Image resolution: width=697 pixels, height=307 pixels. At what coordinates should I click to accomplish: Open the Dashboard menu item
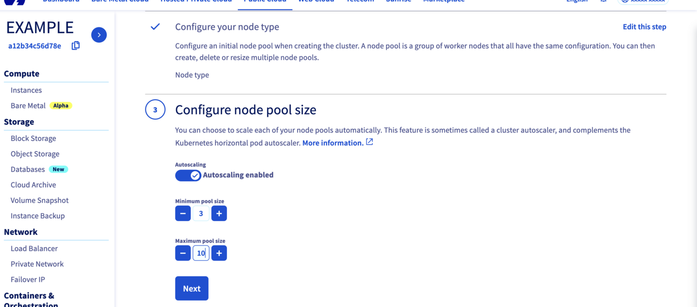pyautogui.click(x=61, y=1)
